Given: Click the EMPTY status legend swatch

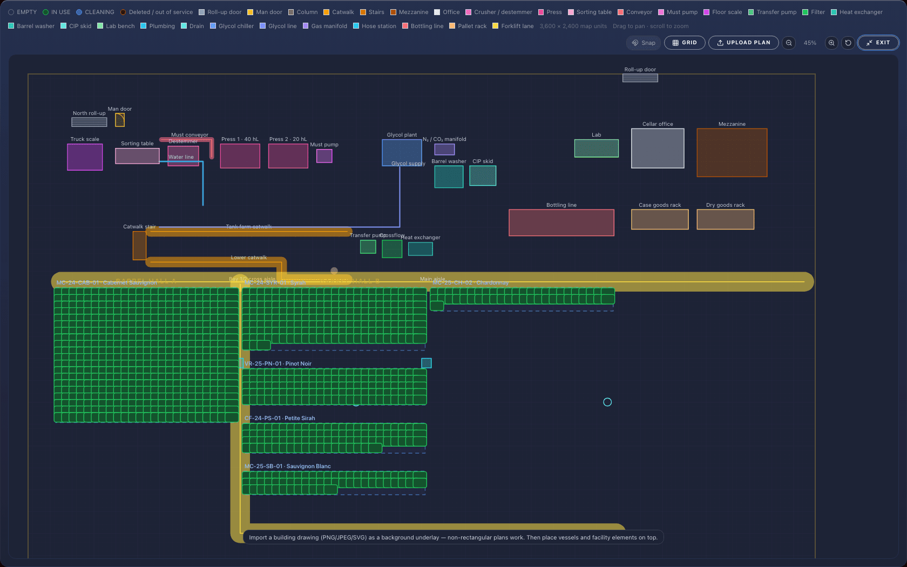Looking at the screenshot, I should [11, 12].
